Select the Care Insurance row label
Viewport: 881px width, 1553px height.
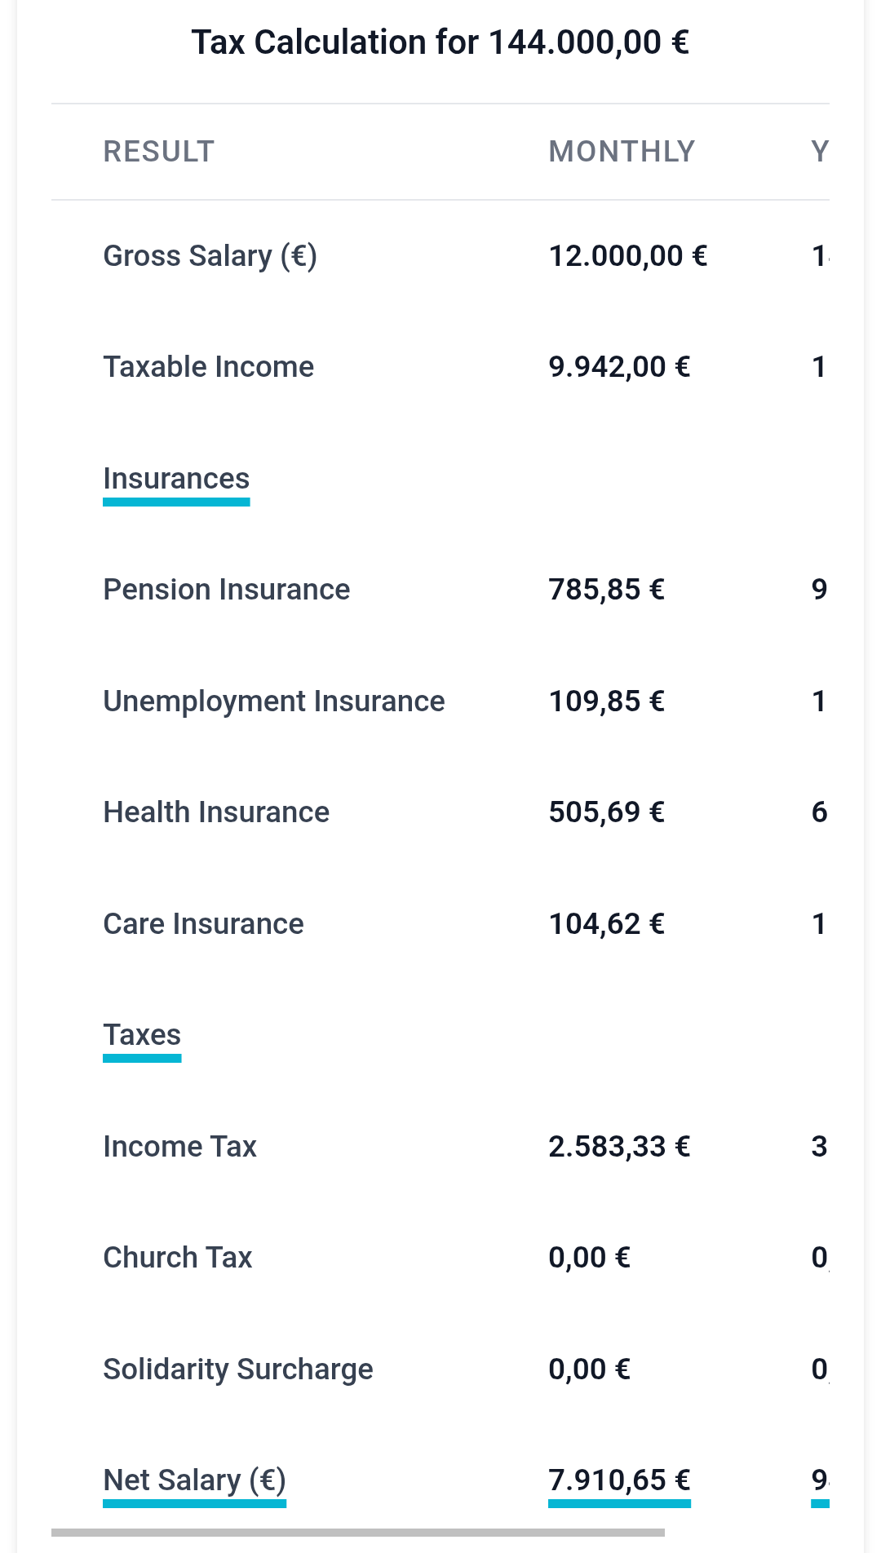[203, 924]
